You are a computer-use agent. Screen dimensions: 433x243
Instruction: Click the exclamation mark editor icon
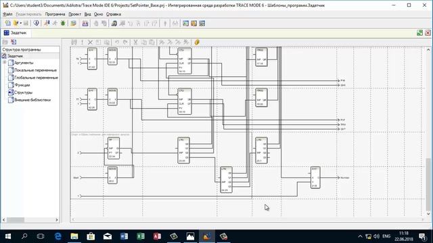pyautogui.click(x=82, y=42)
